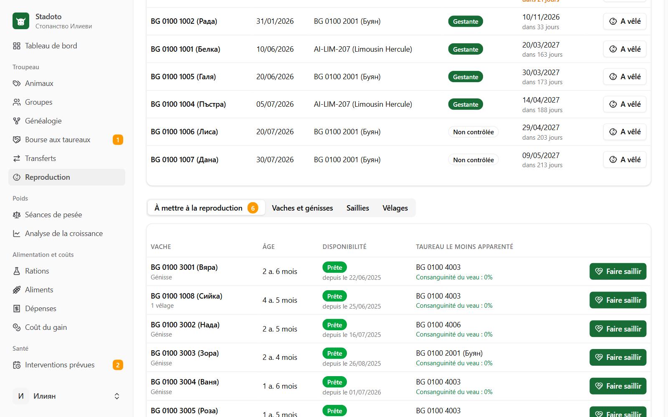Click Faire saillir for BG 0100 3003 (Зора)
Image resolution: width=668 pixels, height=417 pixels.
click(x=618, y=357)
